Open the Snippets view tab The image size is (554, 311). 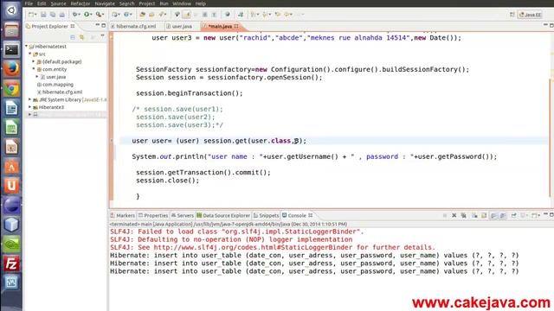tap(266, 215)
